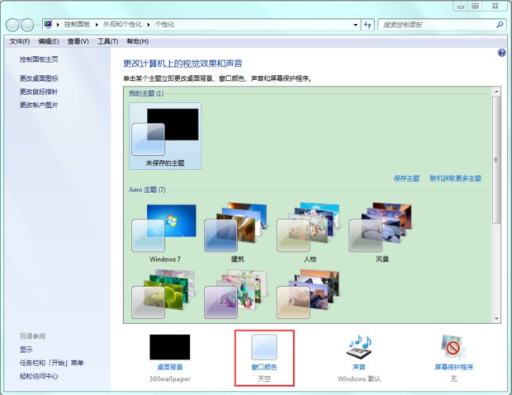Open the Sounds (声音) icon

359,346
